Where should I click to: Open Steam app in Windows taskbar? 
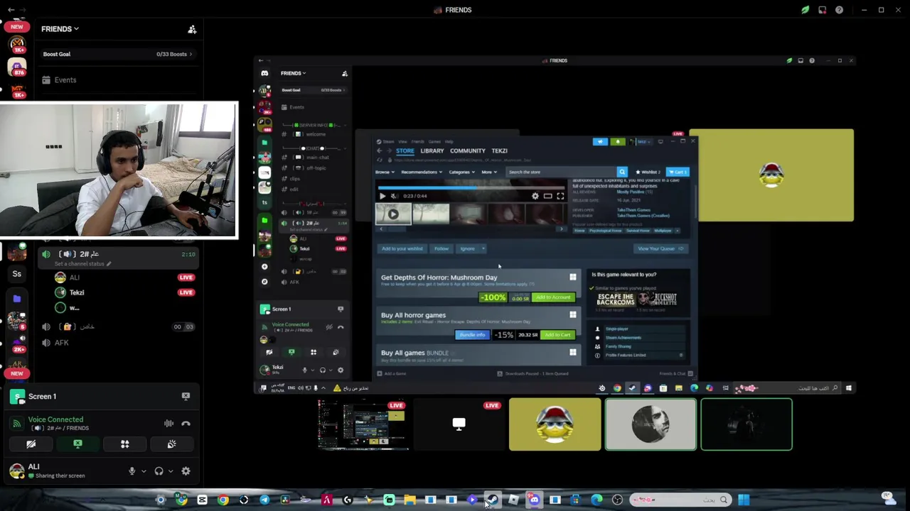(x=493, y=500)
